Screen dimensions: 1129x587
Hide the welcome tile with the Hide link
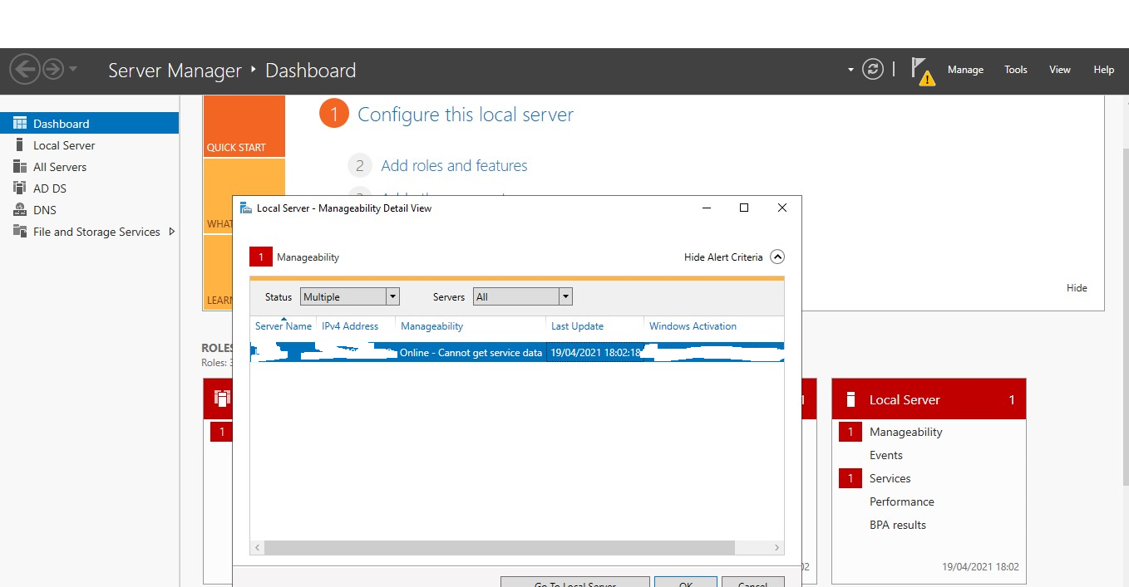coord(1077,288)
